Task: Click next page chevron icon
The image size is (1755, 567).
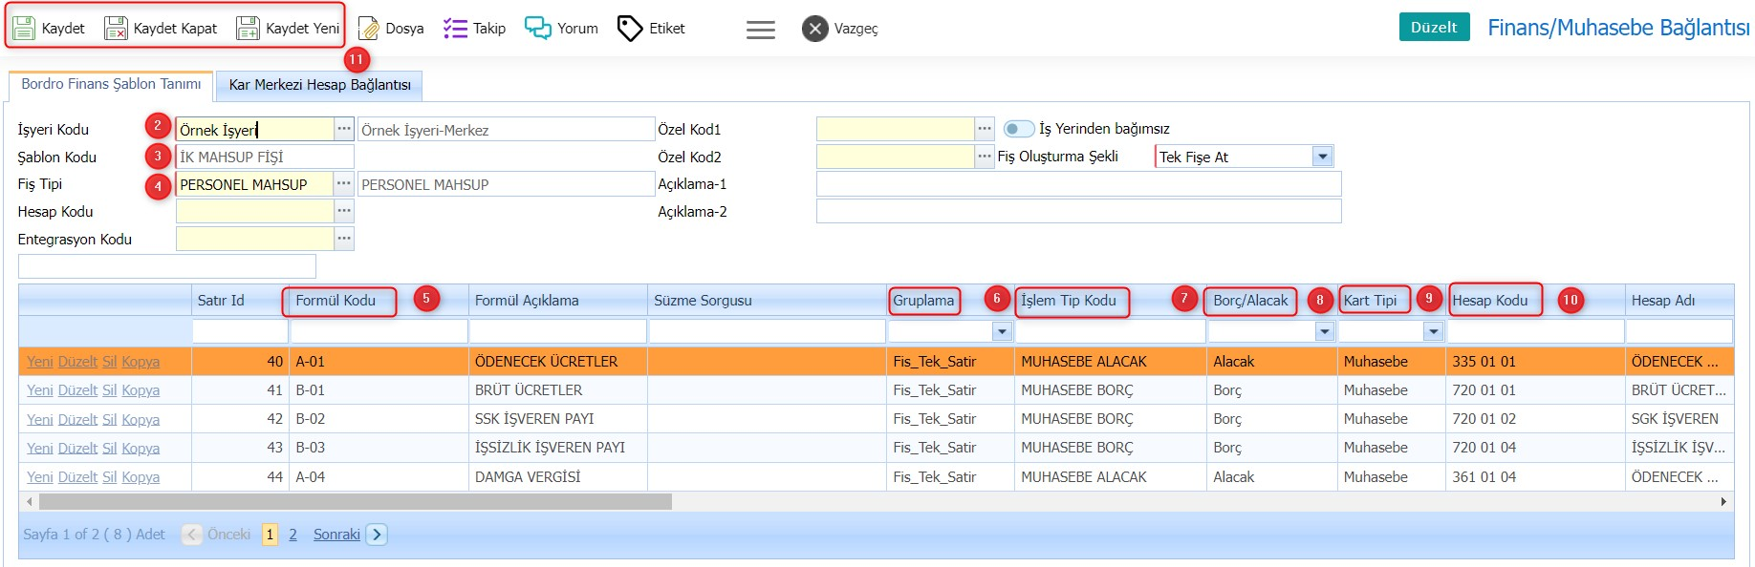Action: tap(377, 535)
